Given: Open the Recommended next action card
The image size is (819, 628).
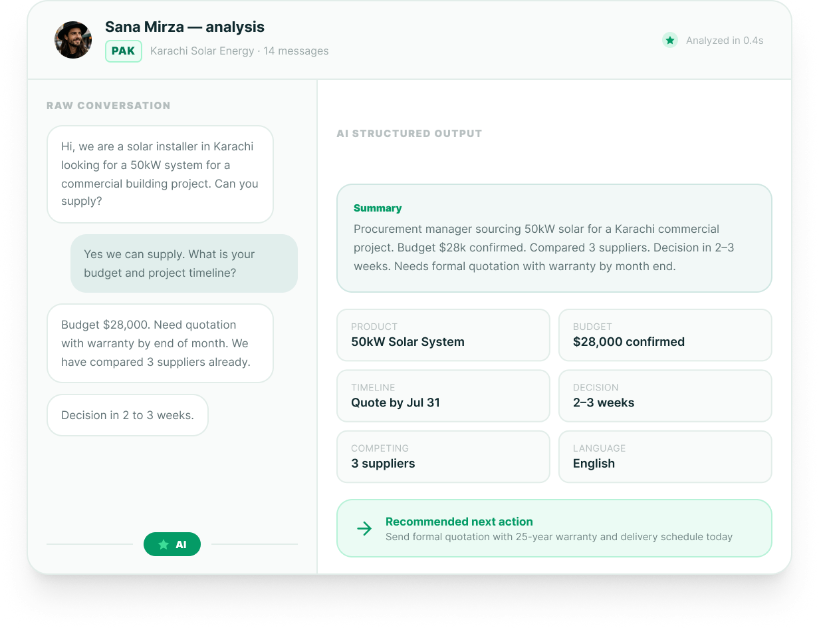Looking at the screenshot, I should point(554,528).
